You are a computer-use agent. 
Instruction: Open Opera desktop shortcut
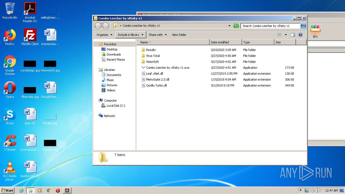click(10, 90)
